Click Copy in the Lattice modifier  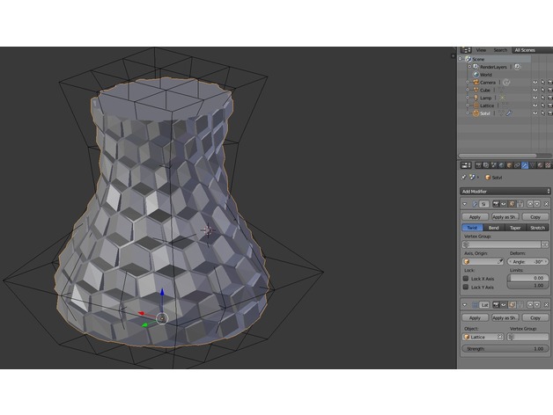(535, 317)
